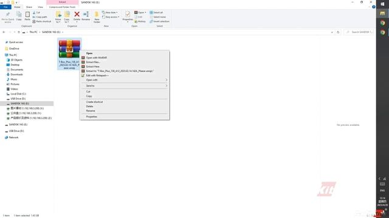Screen dimensions: 389x218
Task: Click the up-one-level arrow
Action: [x=19, y=32]
